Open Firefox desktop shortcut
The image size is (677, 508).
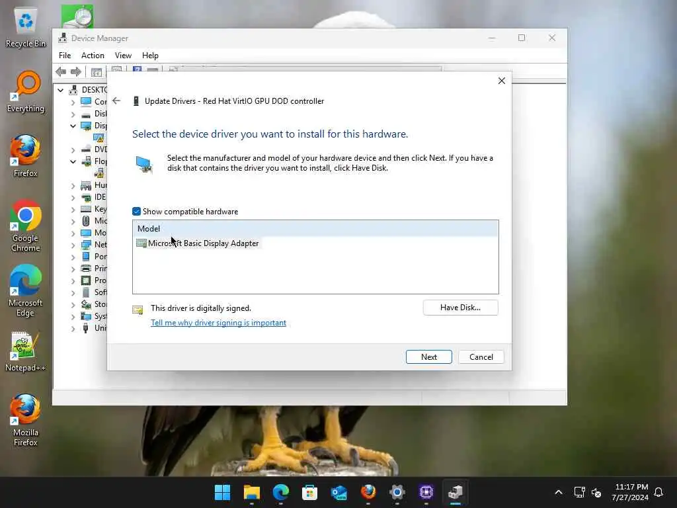click(x=26, y=156)
